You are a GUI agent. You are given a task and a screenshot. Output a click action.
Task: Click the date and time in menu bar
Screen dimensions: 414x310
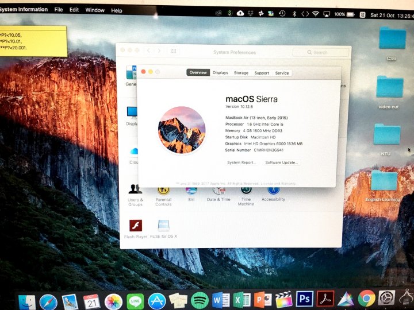pos(392,15)
